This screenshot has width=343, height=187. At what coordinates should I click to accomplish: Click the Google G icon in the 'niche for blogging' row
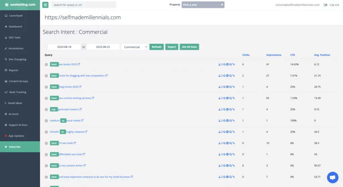(x=224, y=75)
